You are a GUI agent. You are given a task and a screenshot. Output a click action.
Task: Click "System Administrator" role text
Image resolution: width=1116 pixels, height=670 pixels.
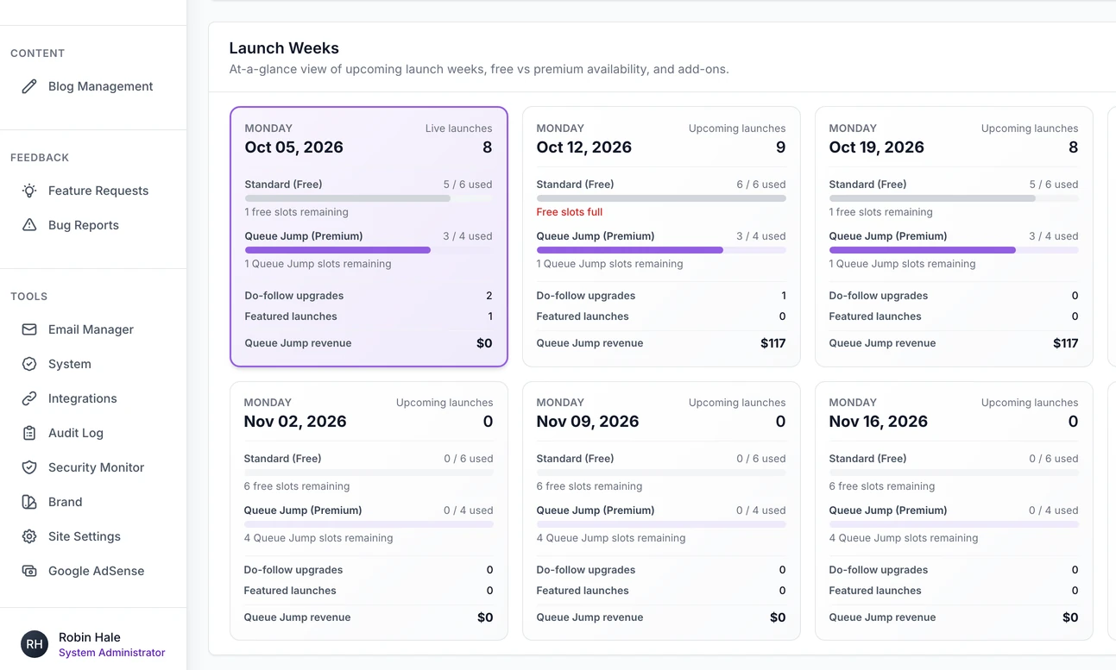click(112, 653)
